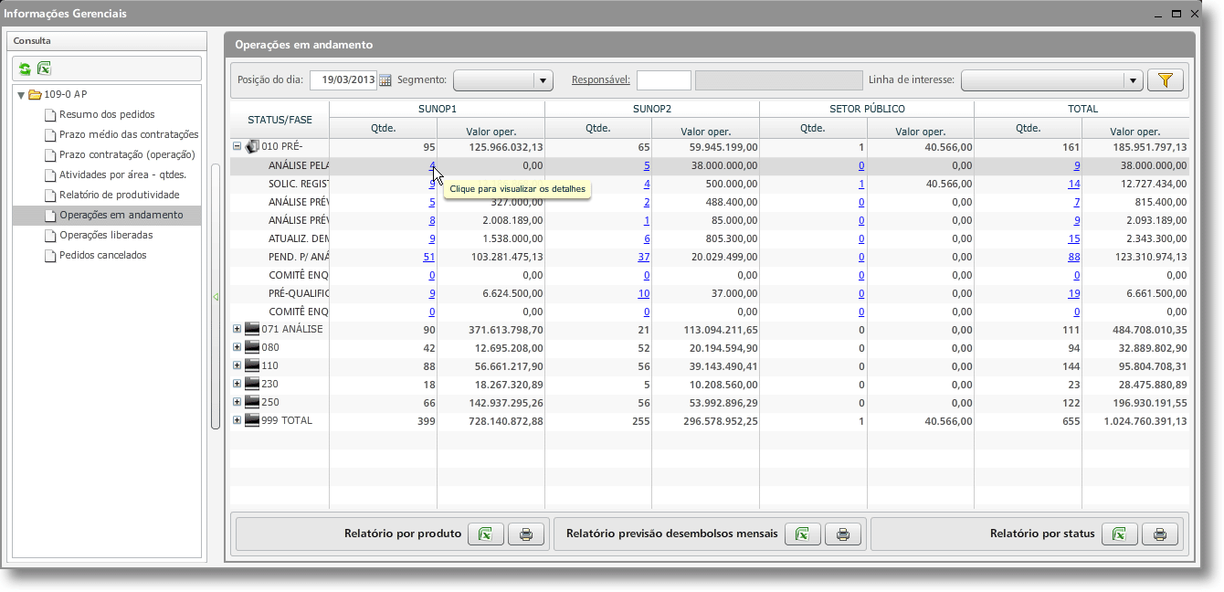Screen dimensions: 1224x592
Task: Open TOTAL quantity 14 in SOLIC. REGIST row
Action: coord(1074,184)
